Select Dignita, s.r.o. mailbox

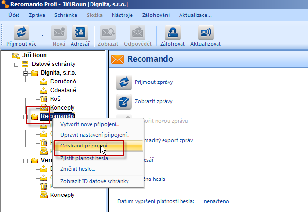pyautogui.click(x=58, y=73)
